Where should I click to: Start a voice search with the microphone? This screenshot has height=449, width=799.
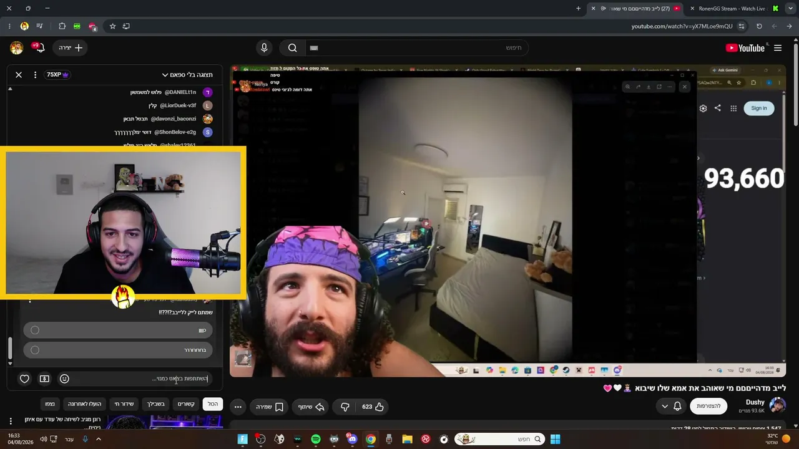[264, 48]
